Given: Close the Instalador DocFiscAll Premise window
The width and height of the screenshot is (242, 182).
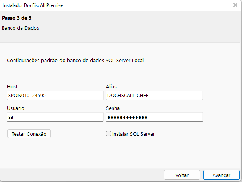Looking at the screenshot, I should [235, 5].
